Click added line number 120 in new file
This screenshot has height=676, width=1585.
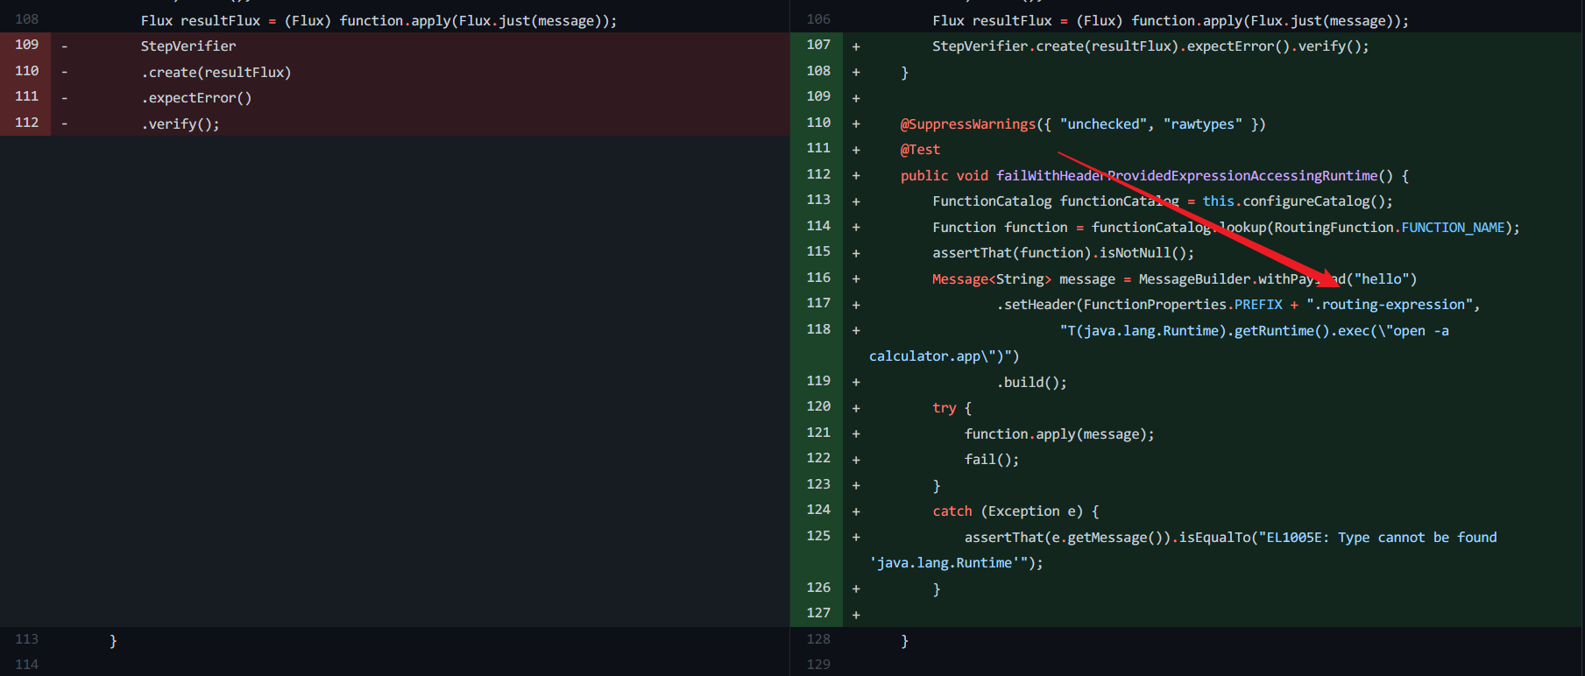(x=818, y=406)
